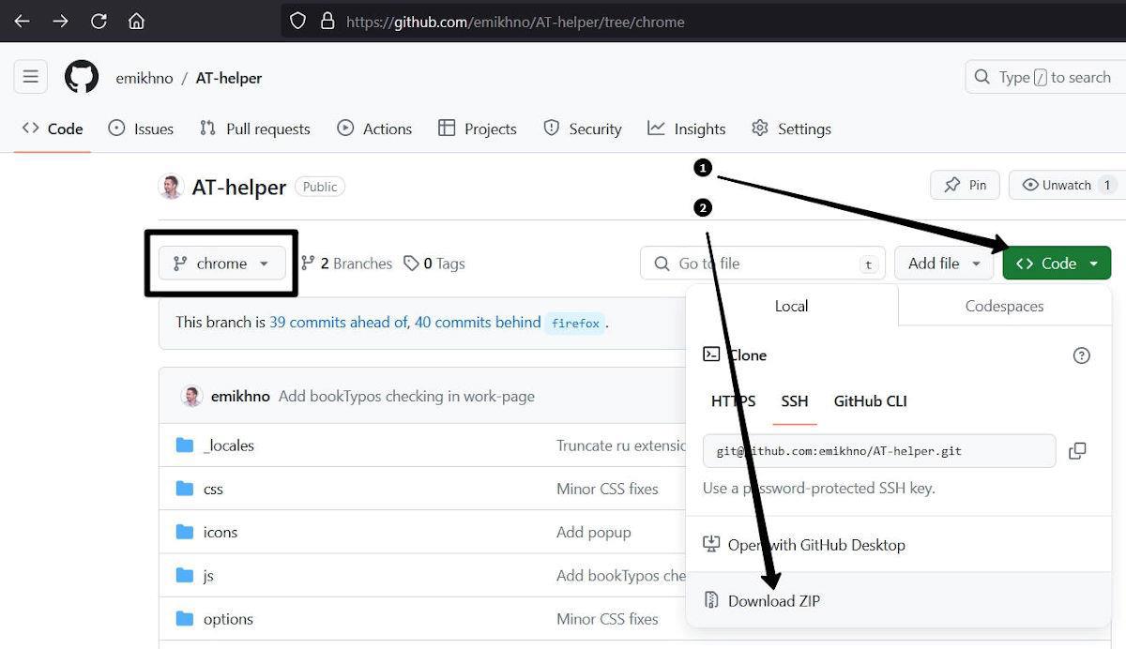Pin the AT-helper repository

tap(965, 185)
